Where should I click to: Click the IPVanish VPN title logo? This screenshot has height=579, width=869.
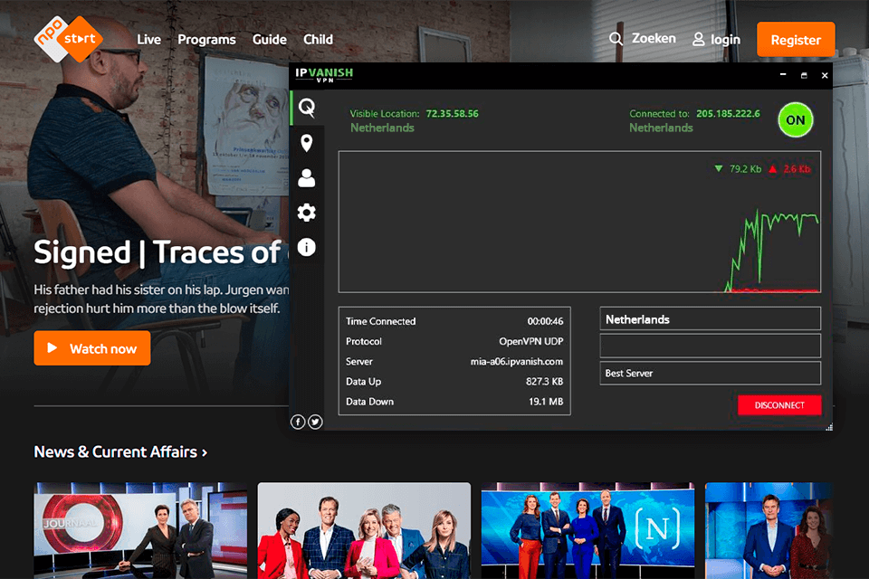(x=324, y=75)
